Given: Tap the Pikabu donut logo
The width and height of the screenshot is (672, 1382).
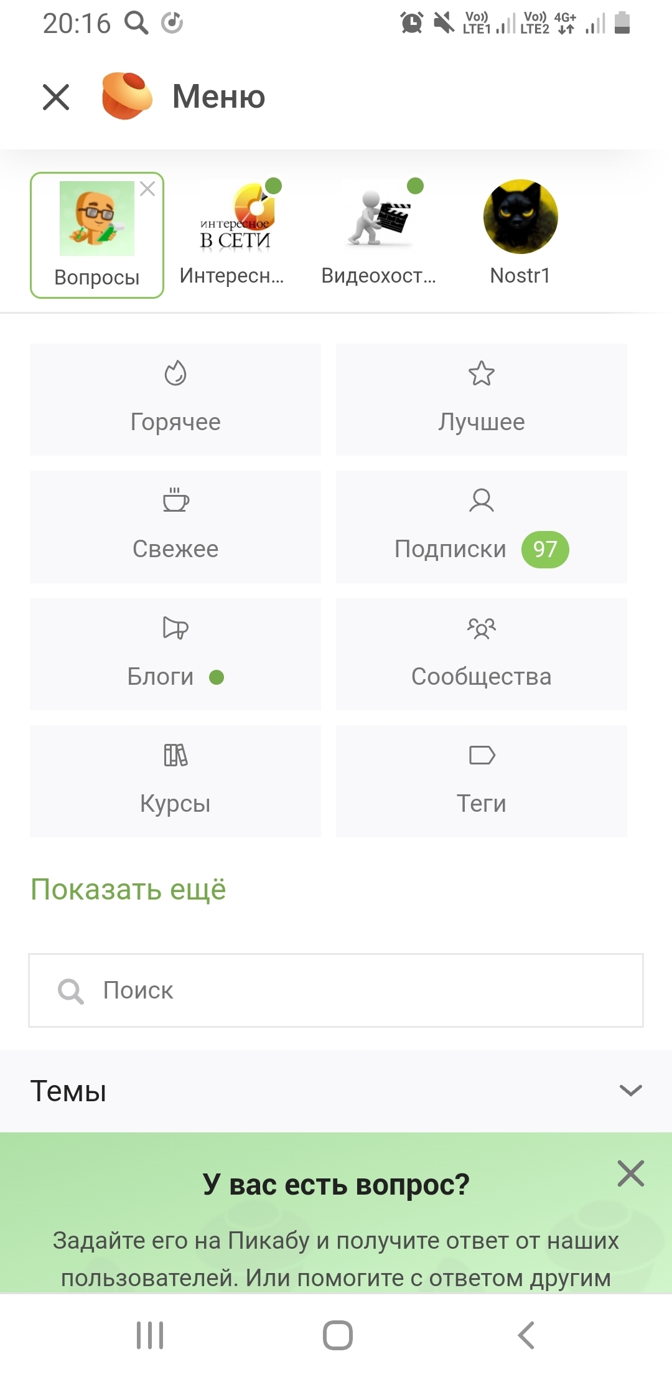Looking at the screenshot, I should coord(126,96).
